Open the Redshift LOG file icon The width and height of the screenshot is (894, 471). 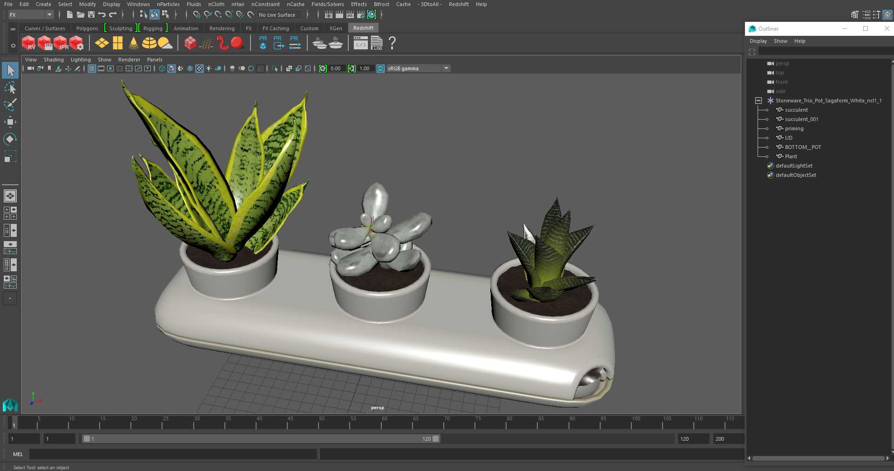(x=377, y=43)
